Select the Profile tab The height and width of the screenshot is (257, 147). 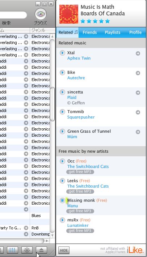[135, 32]
